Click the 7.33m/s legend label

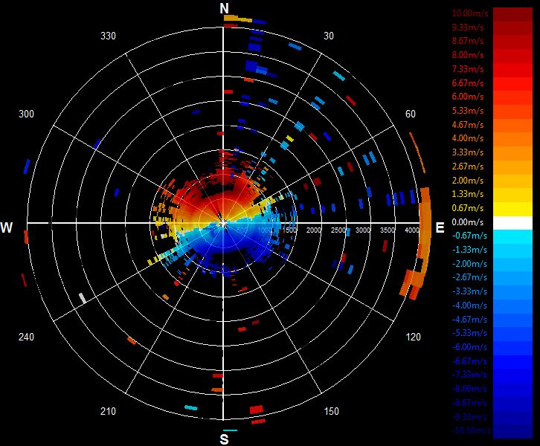(468, 69)
